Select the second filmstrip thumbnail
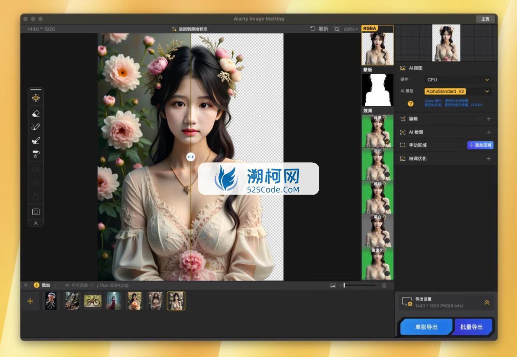 pyautogui.click(x=72, y=301)
